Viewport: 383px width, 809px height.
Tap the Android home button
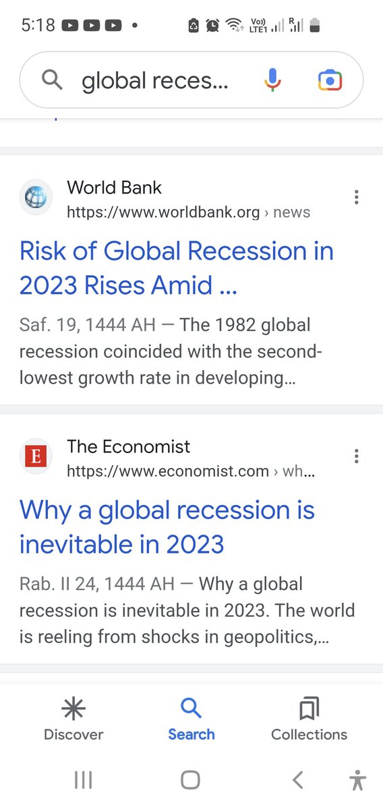pos(191,780)
